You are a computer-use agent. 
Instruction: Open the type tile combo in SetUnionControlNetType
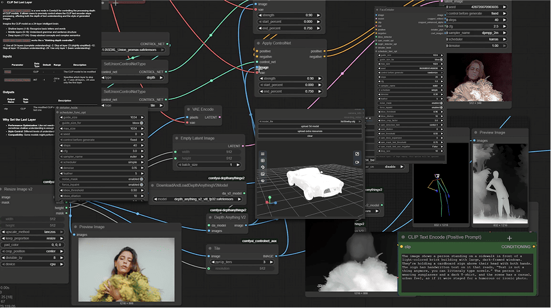click(x=133, y=105)
